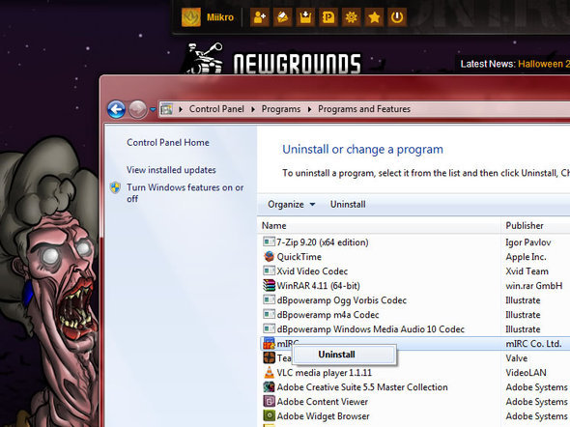Image resolution: width=570 pixels, height=427 pixels.
Task: Click the Newgrounds star favorites icon
Action: coord(374,17)
